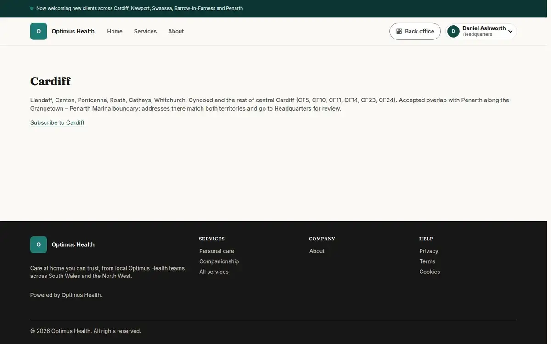Click the Headquarters label under Daniel Ashworth
This screenshot has width=551, height=344.
pyautogui.click(x=477, y=34)
